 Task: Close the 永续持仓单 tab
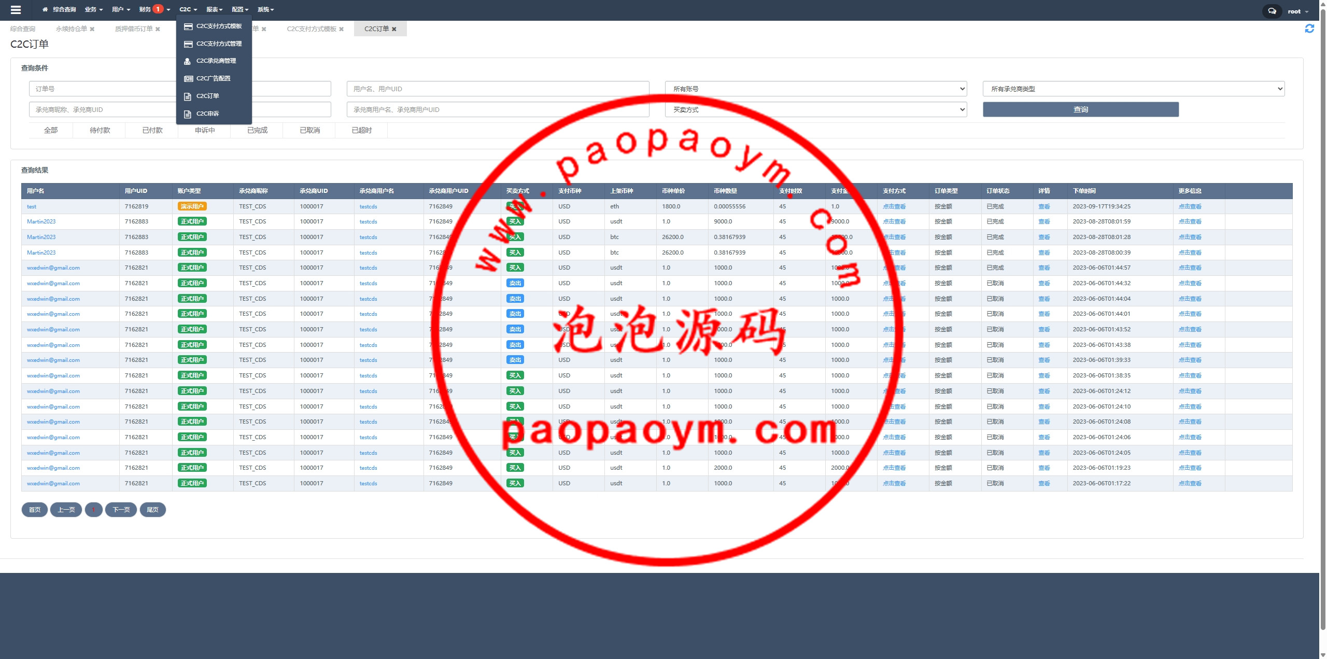[x=92, y=29]
